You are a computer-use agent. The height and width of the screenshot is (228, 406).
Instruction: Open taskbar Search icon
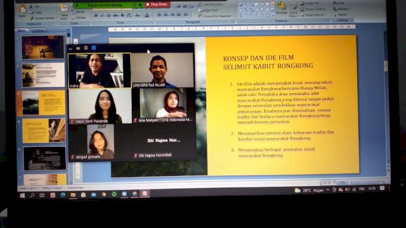point(32,196)
